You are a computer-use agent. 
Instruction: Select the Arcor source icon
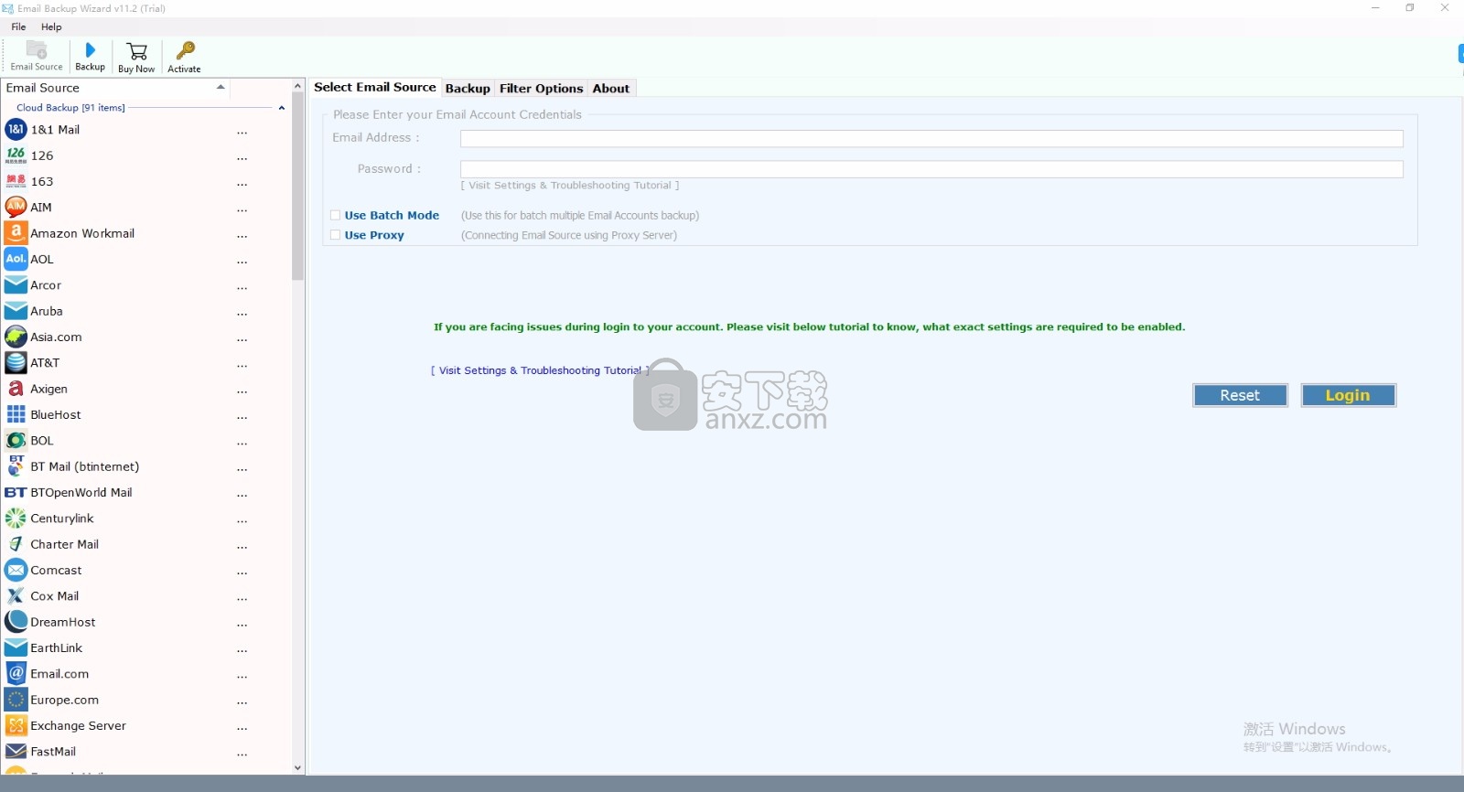[x=16, y=285]
